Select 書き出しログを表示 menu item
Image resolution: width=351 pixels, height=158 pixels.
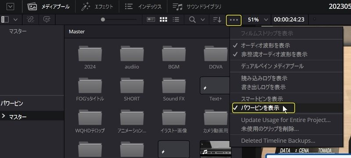287,87
